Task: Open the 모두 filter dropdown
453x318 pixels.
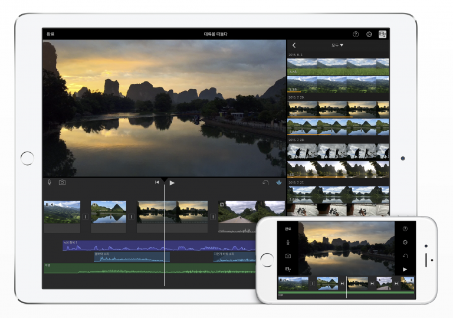Action: point(337,45)
